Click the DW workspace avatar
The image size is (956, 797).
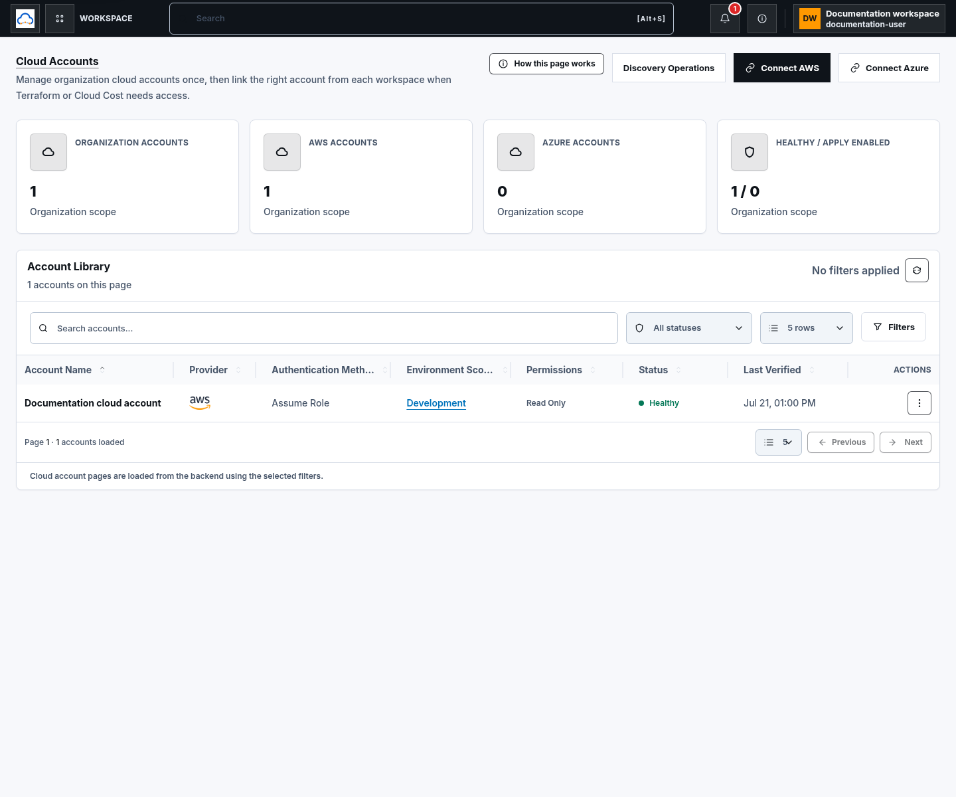coord(810,19)
